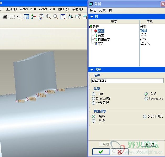Image resolution: width=165 pixels, height=157 pixels.
Task: Click the zoom out magnifier
Action: 56,17
